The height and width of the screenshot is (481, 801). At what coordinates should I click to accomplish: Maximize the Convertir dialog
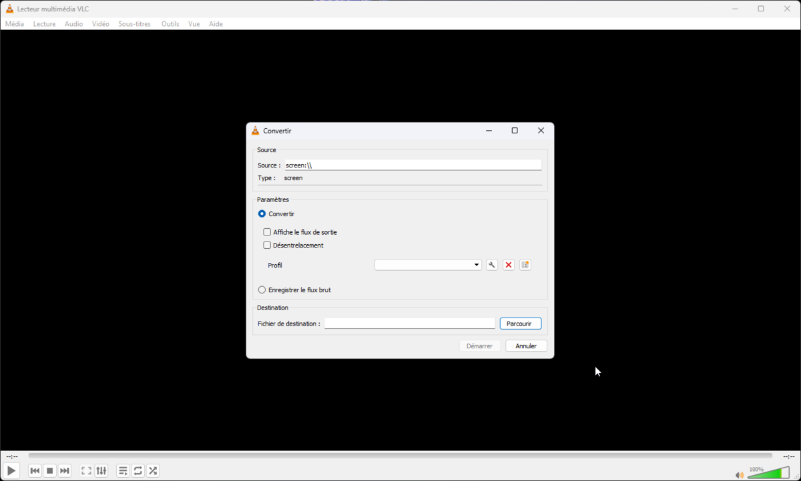coord(515,131)
